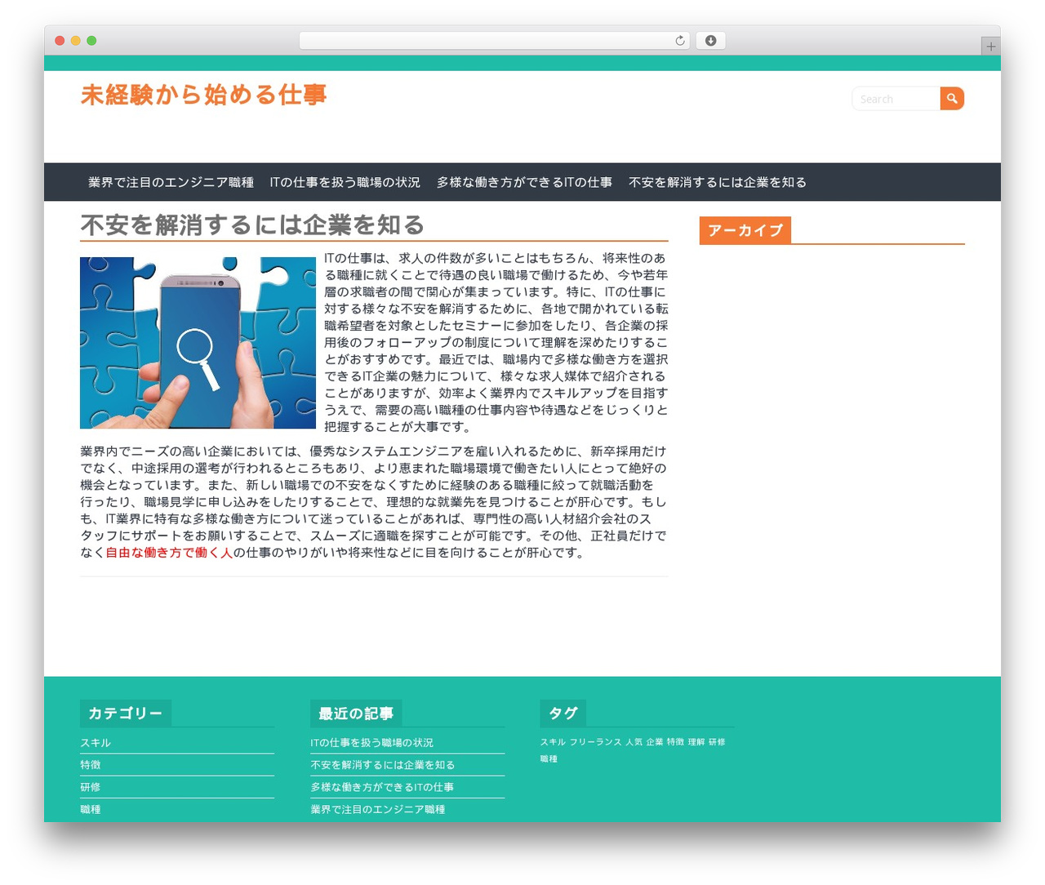The width and height of the screenshot is (1045, 885).
Task: Reload the page with the refresh icon
Action: pyautogui.click(x=680, y=41)
